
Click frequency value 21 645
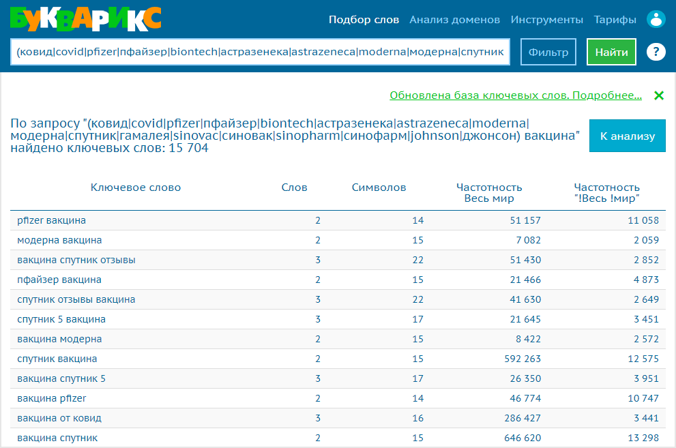525,319
